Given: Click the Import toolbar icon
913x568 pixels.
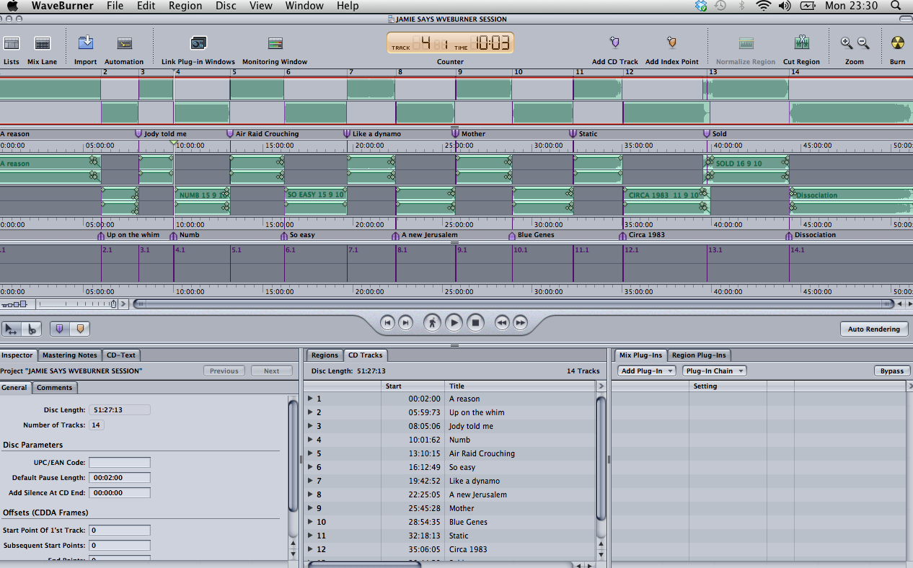Looking at the screenshot, I should tap(85, 43).
